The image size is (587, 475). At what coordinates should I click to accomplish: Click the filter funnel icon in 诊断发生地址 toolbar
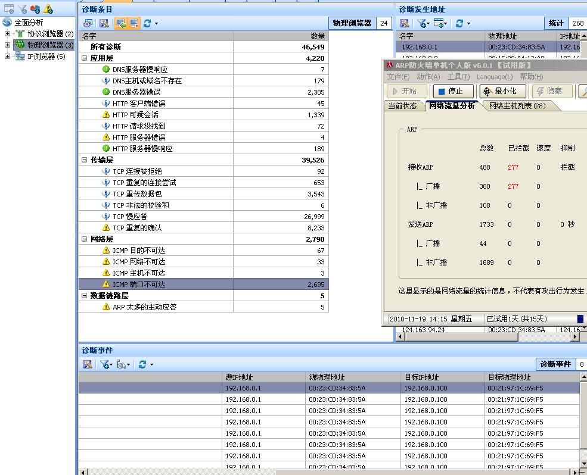coord(423,23)
